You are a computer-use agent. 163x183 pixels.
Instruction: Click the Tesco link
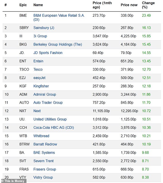[x=38, y=69]
